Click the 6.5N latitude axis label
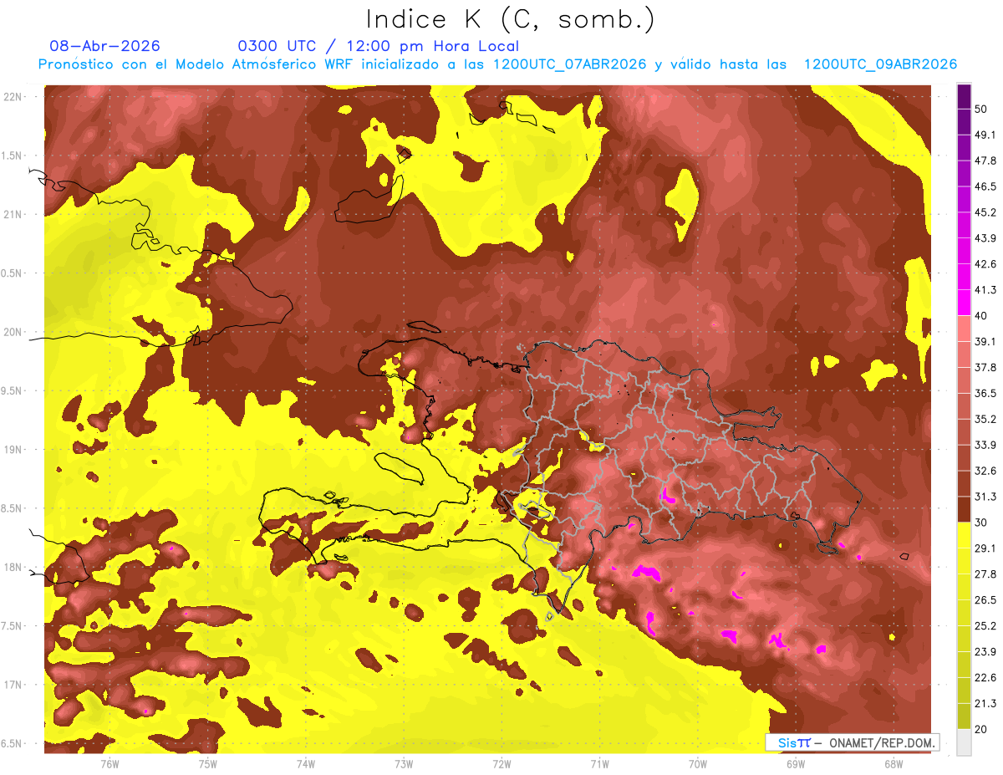This screenshot has width=1003, height=775. (13, 743)
